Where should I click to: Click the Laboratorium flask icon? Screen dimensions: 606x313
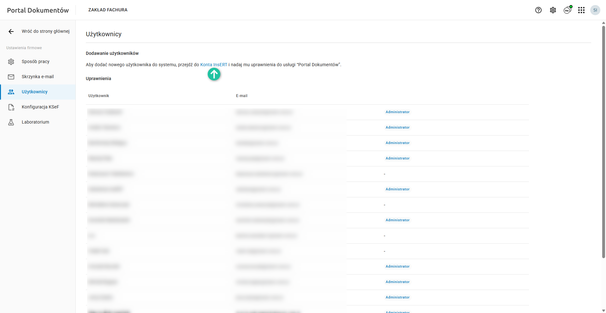coord(11,122)
